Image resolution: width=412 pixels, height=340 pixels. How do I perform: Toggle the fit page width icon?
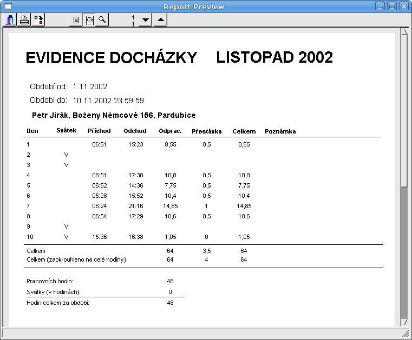89,20
